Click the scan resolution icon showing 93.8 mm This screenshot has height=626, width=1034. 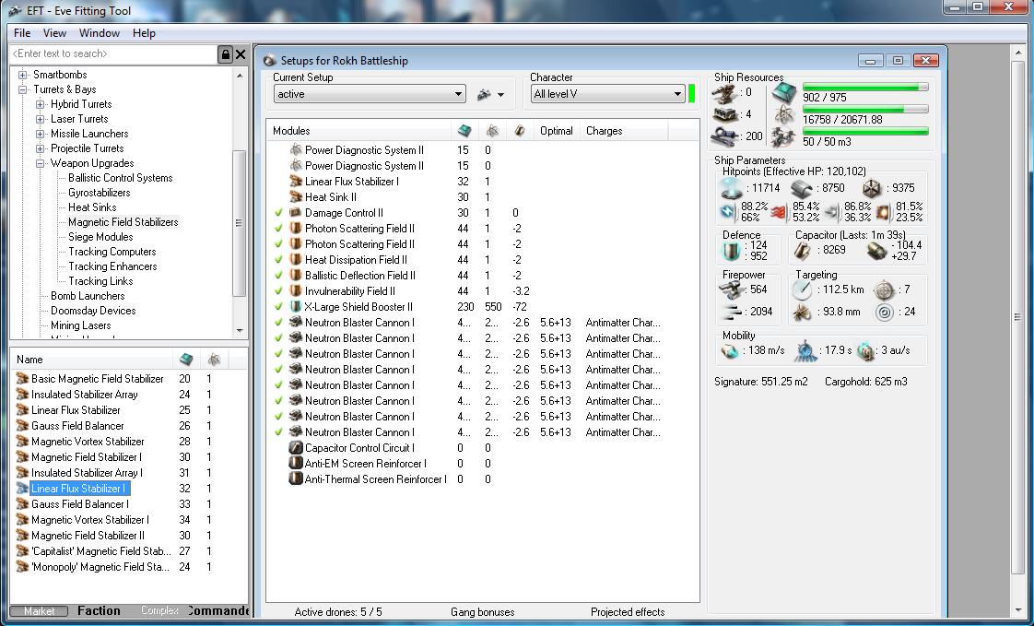[x=803, y=312]
